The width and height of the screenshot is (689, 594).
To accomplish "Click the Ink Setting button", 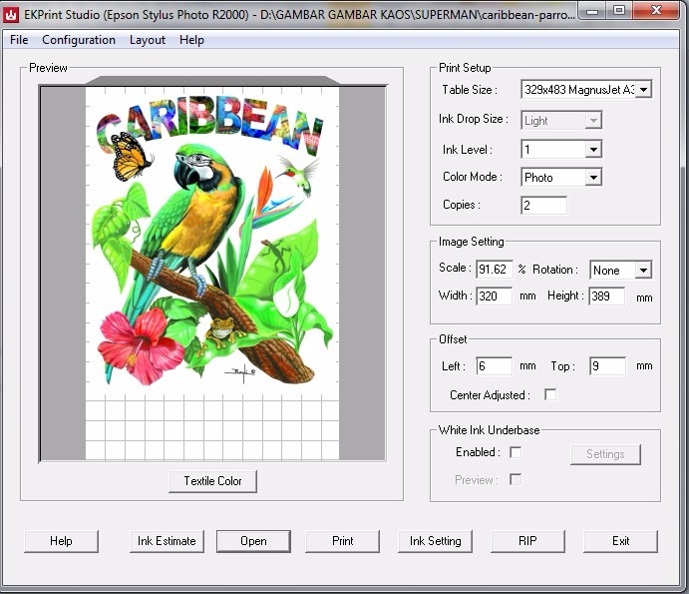I will point(435,541).
